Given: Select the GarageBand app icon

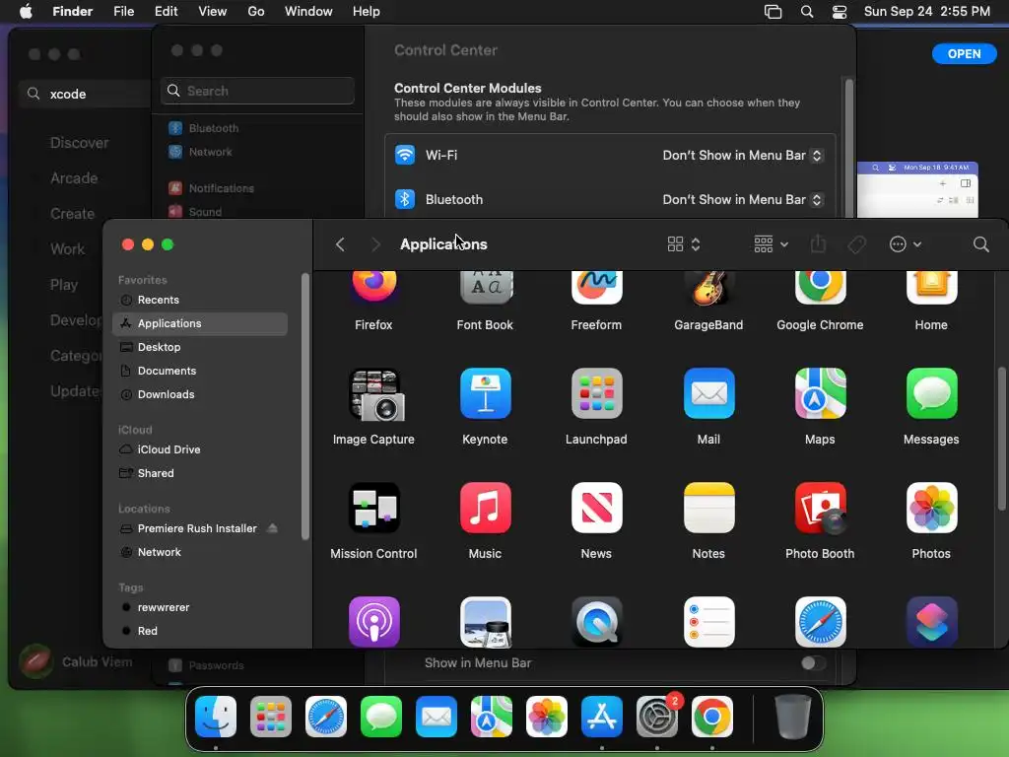Looking at the screenshot, I should pyautogui.click(x=708, y=287).
